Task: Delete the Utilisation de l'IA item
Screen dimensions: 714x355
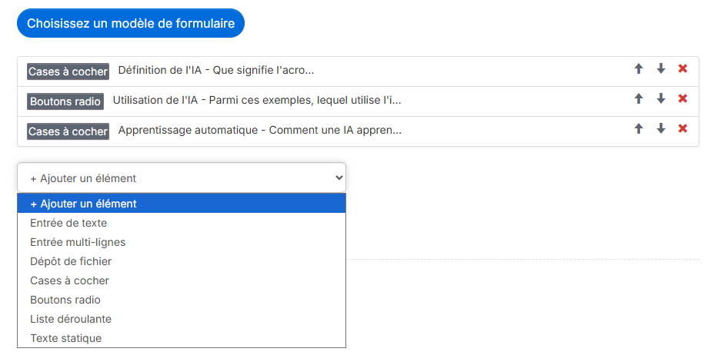Action: point(682,98)
